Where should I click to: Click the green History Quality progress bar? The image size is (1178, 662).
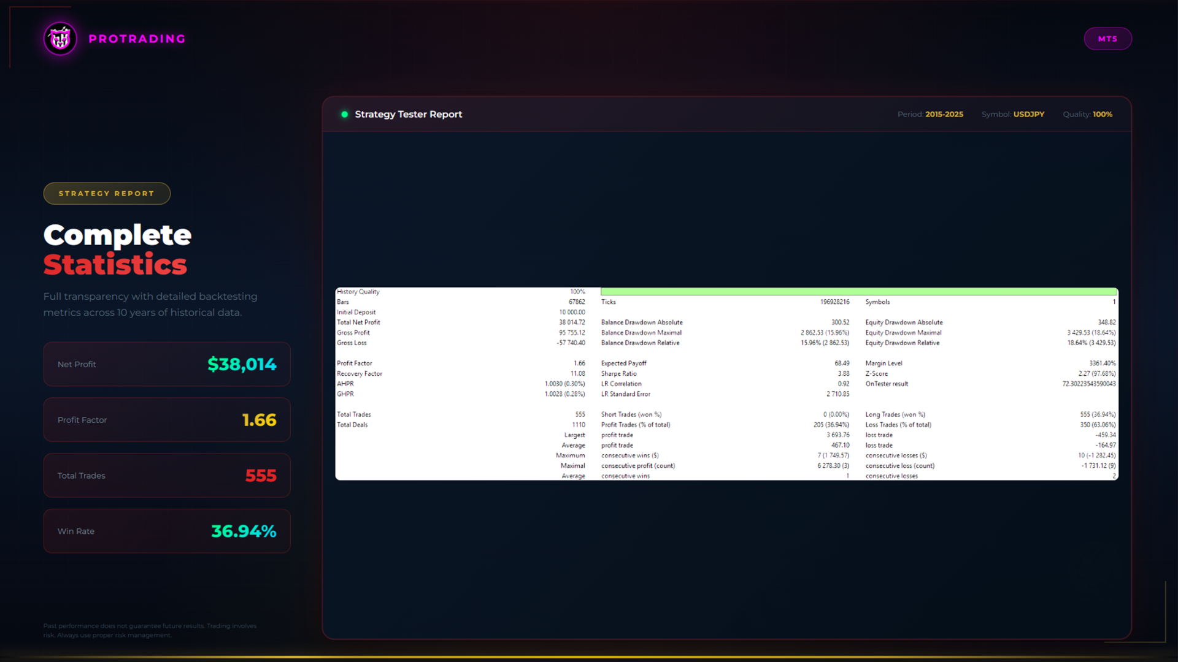point(859,292)
